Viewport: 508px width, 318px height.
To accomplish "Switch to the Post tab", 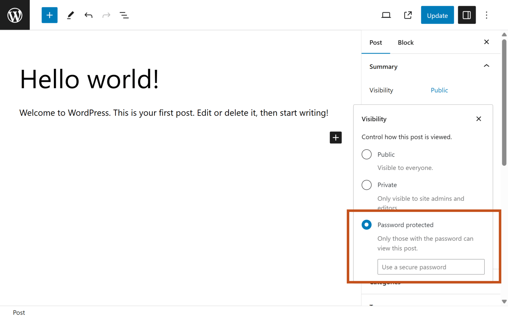I will tap(376, 43).
